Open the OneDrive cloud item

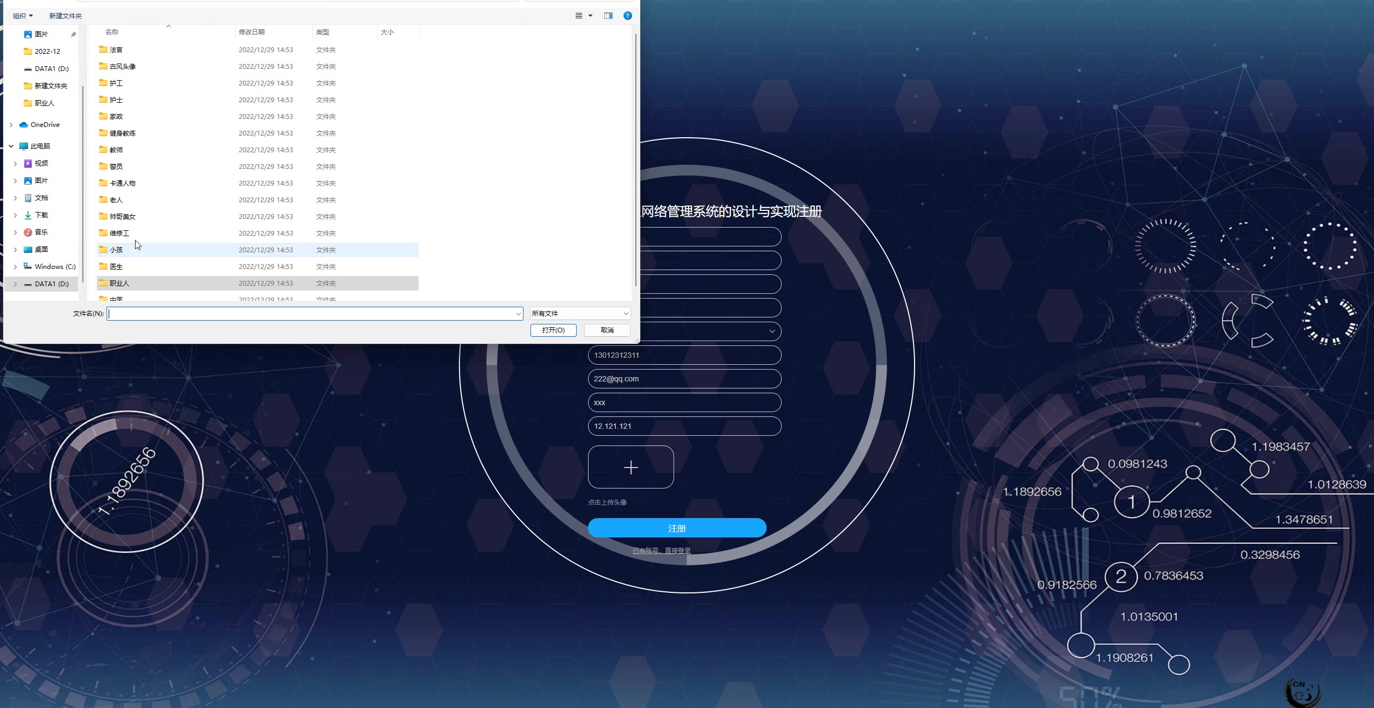[x=45, y=124]
